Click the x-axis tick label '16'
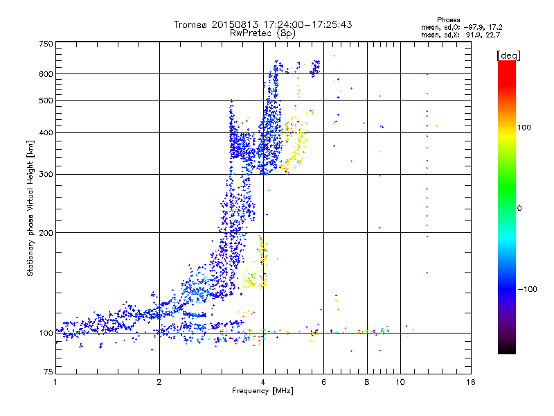The height and width of the screenshot is (416, 554). point(471,382)
